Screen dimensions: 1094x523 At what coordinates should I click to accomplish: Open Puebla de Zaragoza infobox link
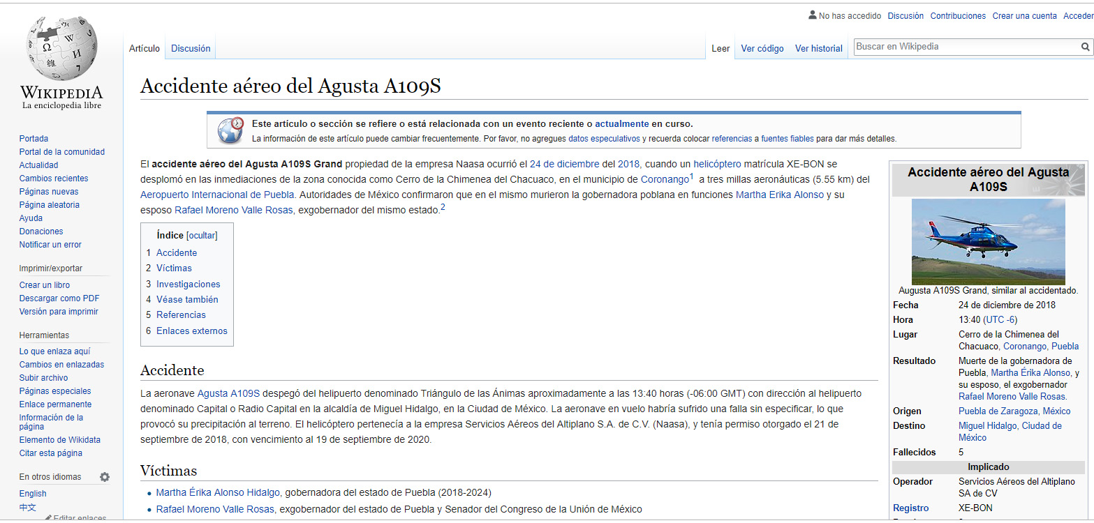coord(998,411)
